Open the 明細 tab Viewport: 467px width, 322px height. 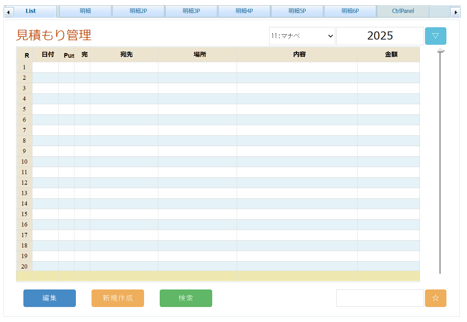point(85,11)
